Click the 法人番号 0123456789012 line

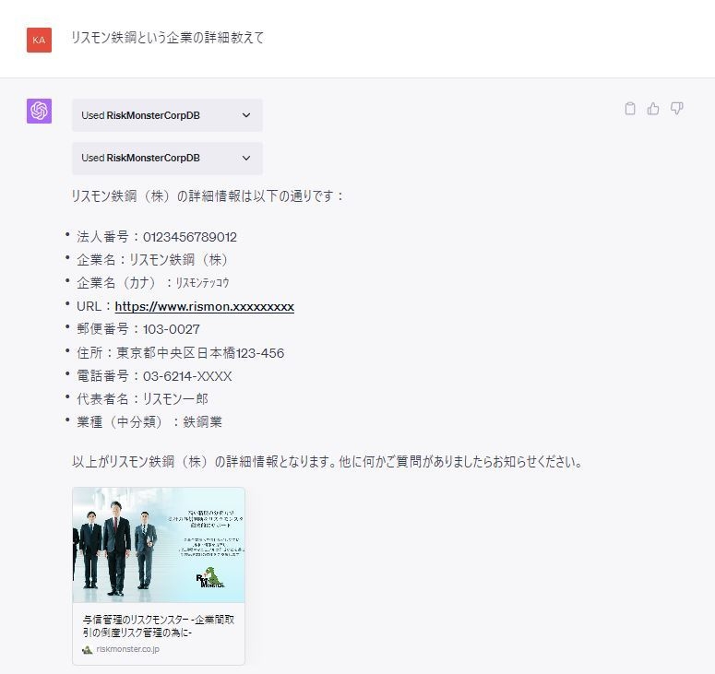[157, 237]
